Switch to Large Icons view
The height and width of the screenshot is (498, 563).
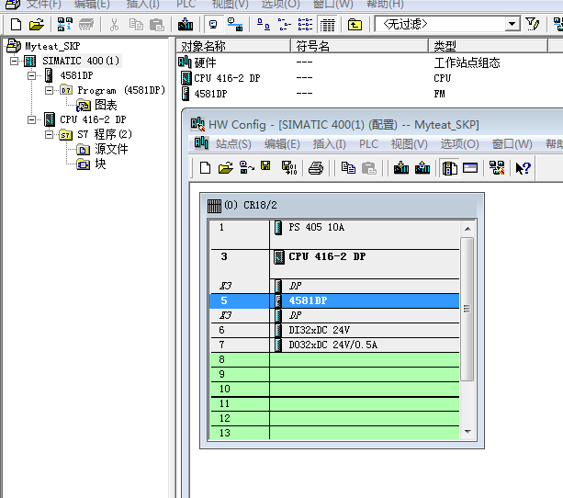[x=264, y=25]
